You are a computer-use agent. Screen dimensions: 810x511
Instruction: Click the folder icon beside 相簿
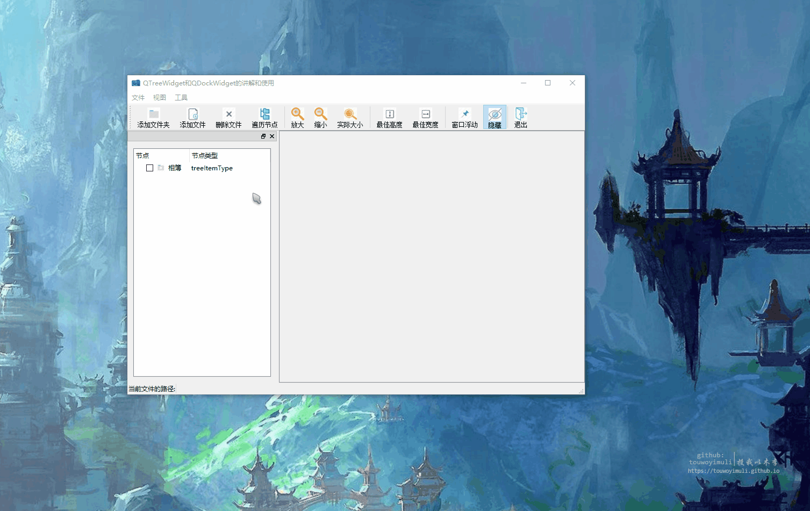coord(161,168)
